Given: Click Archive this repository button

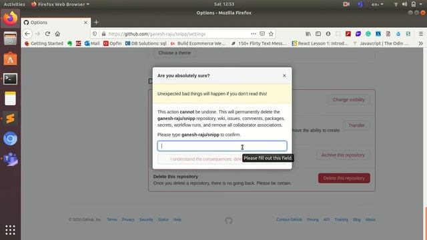Looking at the screenshot, I should 343,155.
